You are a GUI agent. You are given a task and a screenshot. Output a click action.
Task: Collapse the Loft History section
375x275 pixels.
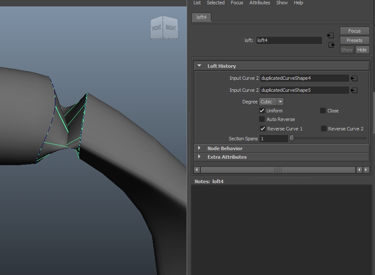(x=199, y=66)
